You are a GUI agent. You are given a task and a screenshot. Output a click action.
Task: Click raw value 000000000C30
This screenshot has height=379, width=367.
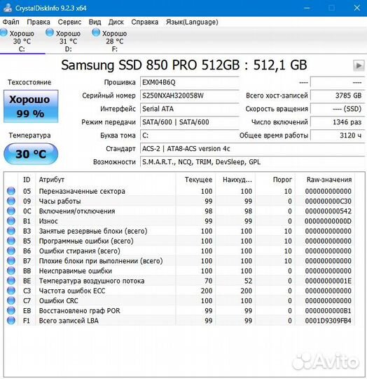[x=328, y=201]
